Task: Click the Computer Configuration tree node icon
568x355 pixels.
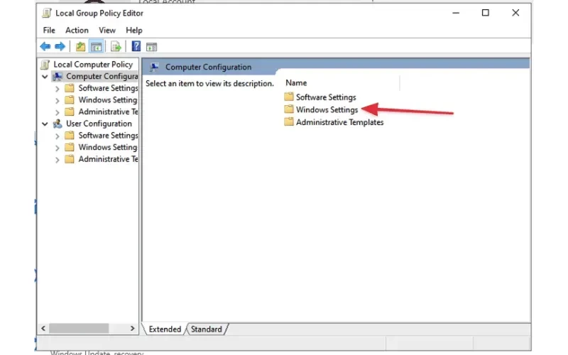Action: pos(58,77)
